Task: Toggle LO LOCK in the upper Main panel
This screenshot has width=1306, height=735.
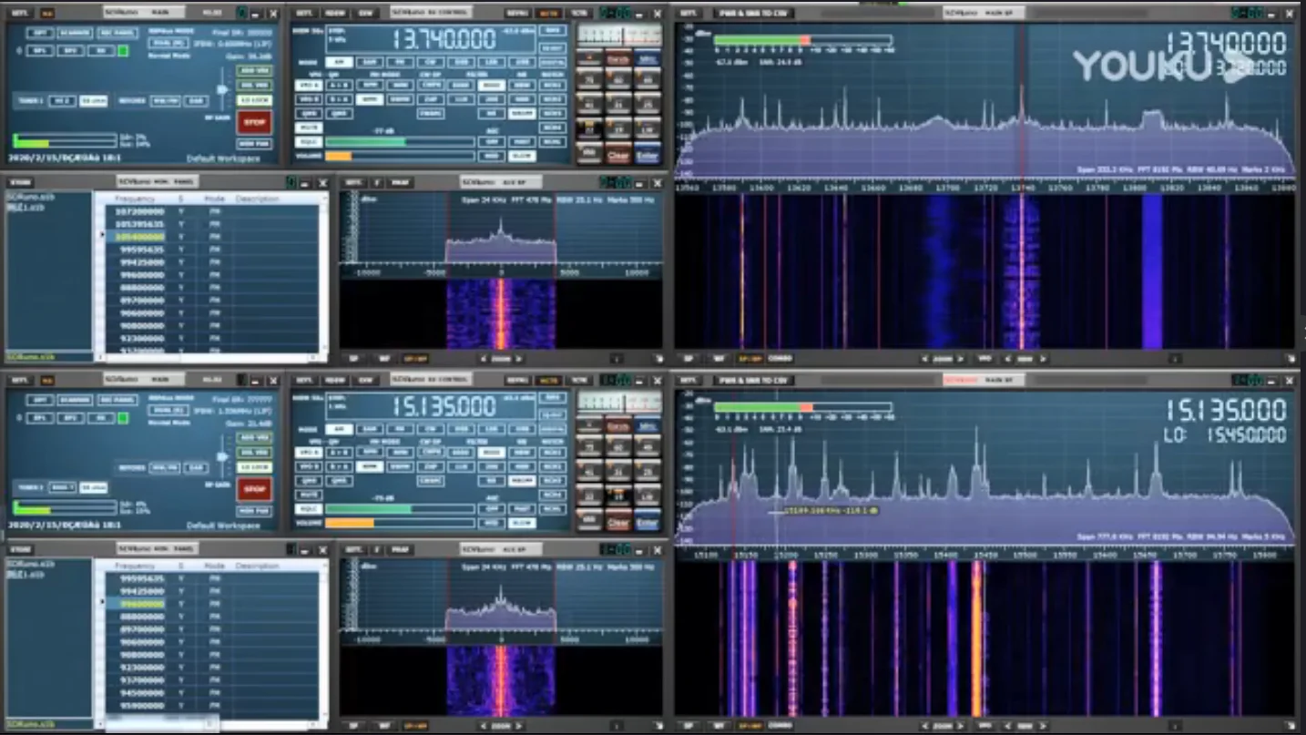Action: pyautogui.click(x=254, y=98)
